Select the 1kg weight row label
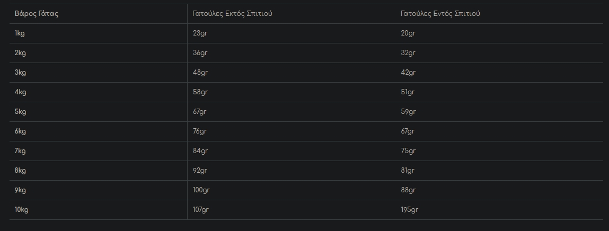 click(20, 33)
